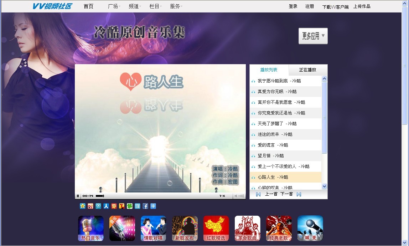This screenshot has width=409, height=246.
Task: Share to Sina Weibo icon
Action: (x=90, y=206)
